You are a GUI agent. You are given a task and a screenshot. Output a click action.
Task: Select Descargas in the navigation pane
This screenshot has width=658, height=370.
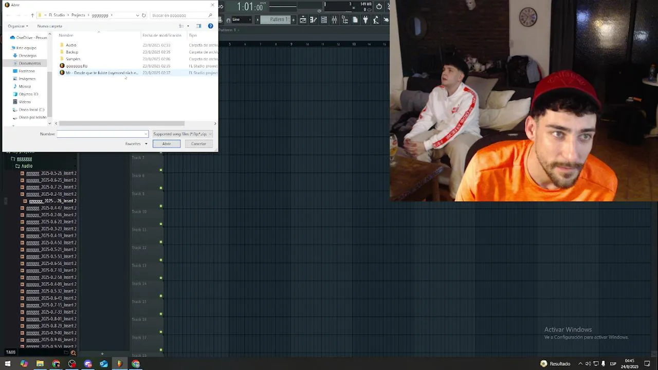27,55
